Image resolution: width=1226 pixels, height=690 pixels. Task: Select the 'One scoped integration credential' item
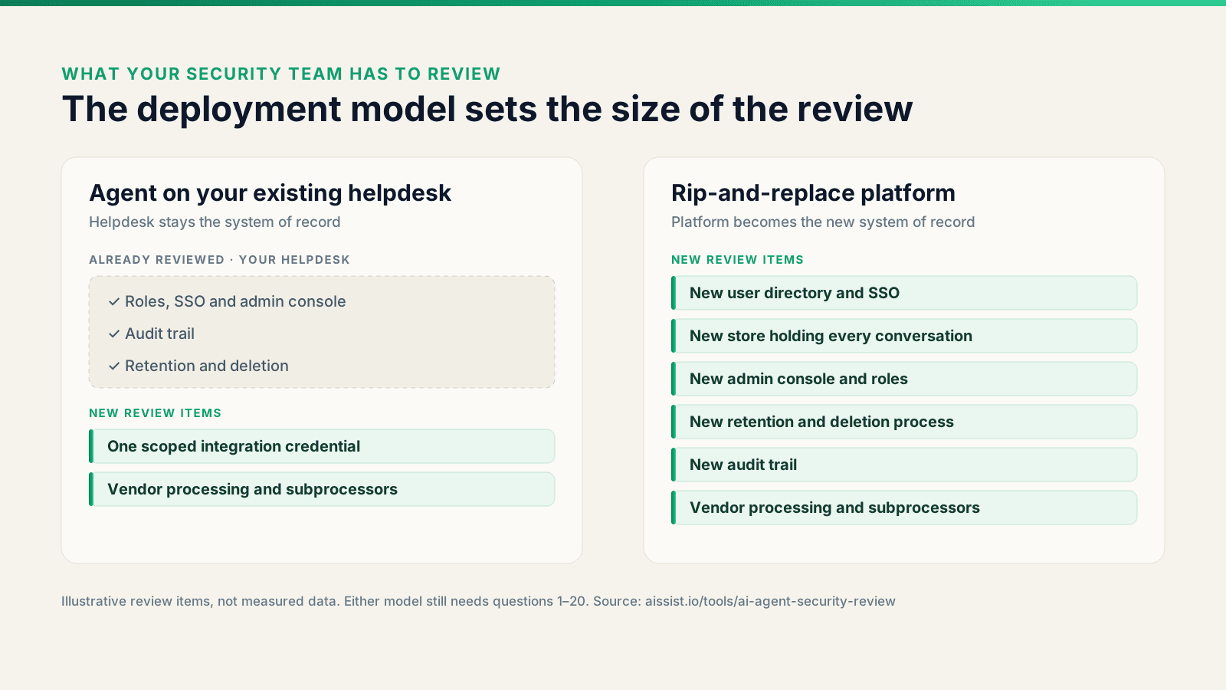322,446
